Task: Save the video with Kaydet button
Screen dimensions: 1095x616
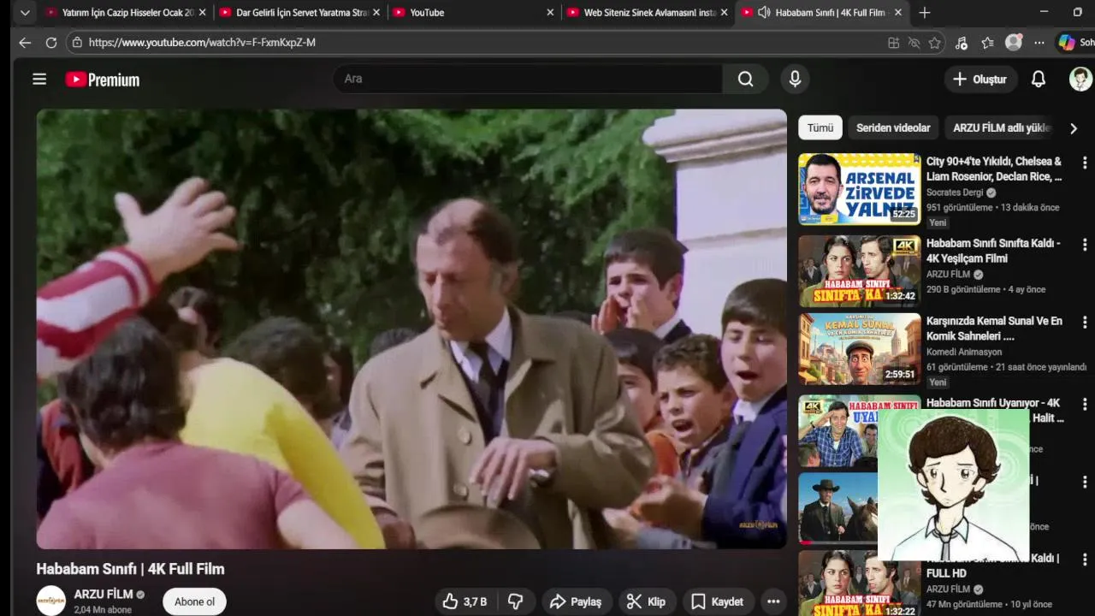Action: (x=718, y=601)
